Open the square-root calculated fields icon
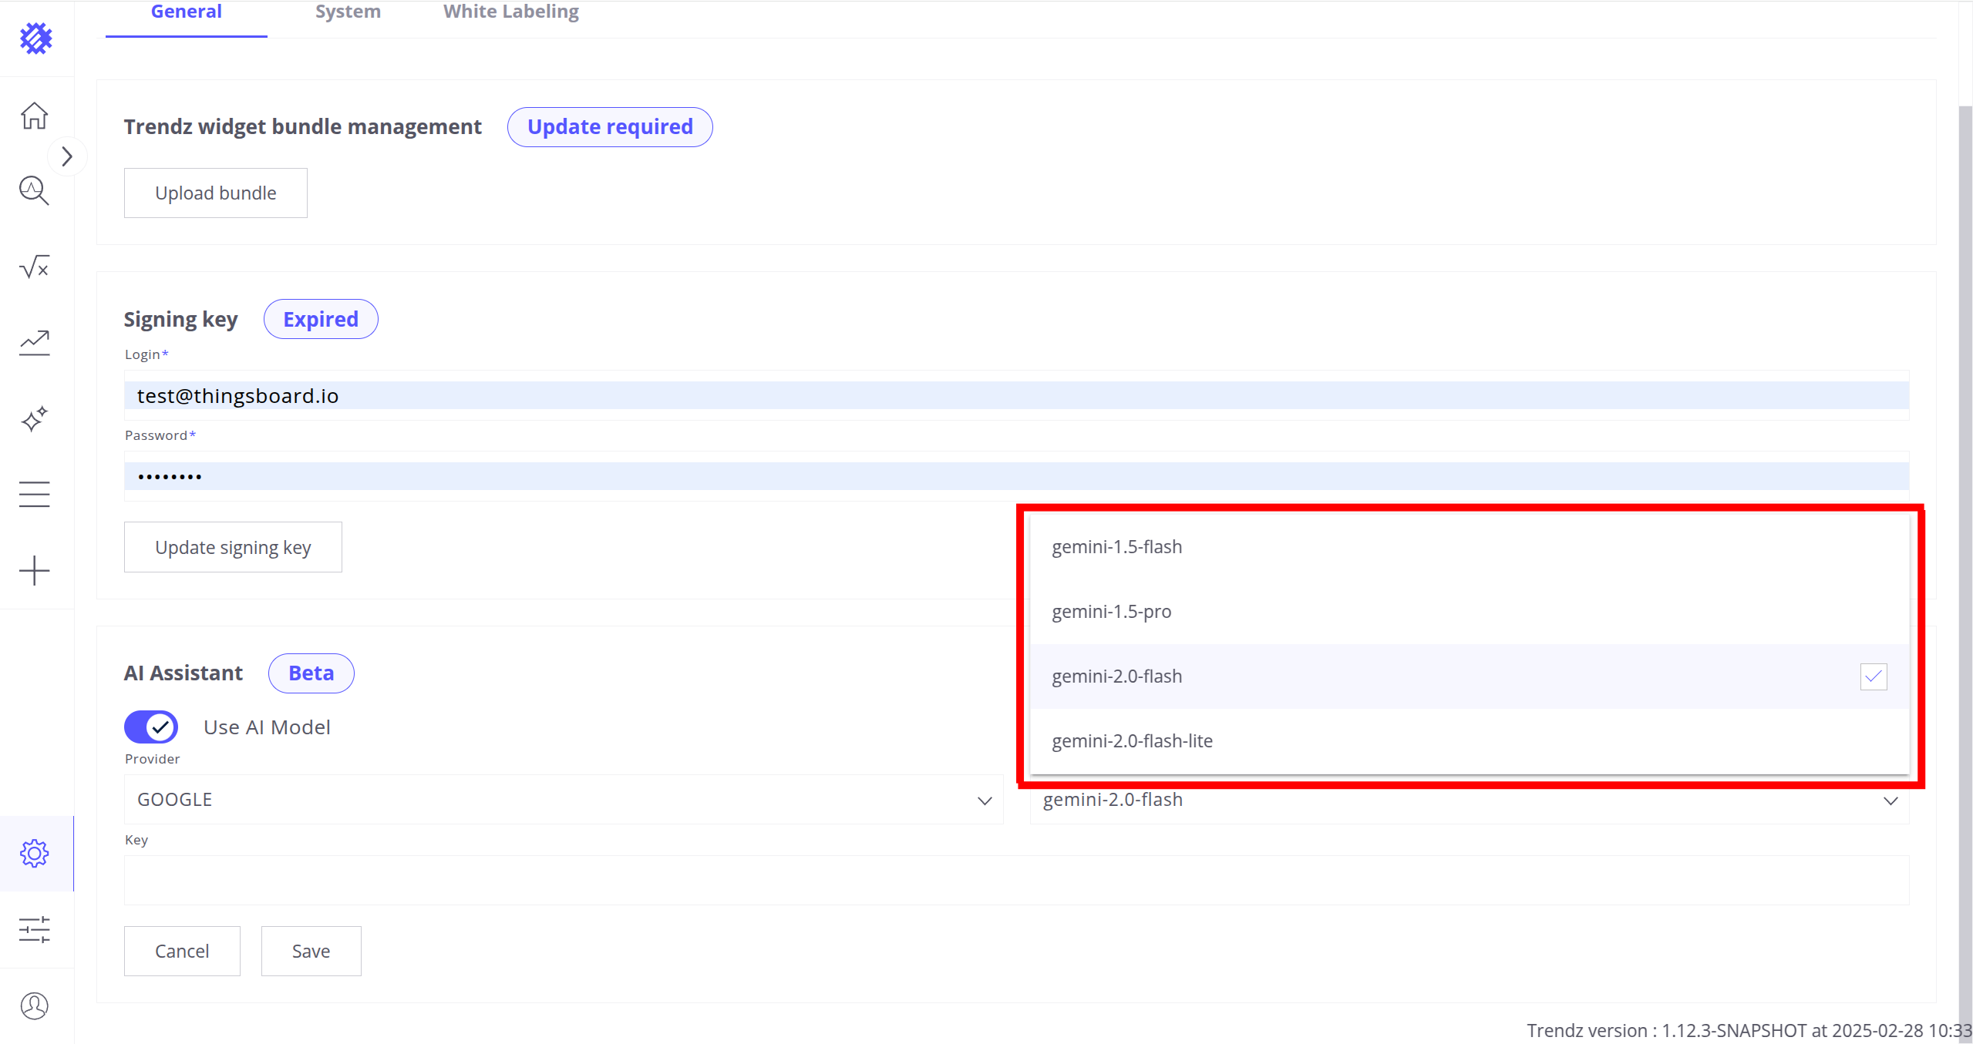1973x1044 pixels. click(x=34, y=267)
